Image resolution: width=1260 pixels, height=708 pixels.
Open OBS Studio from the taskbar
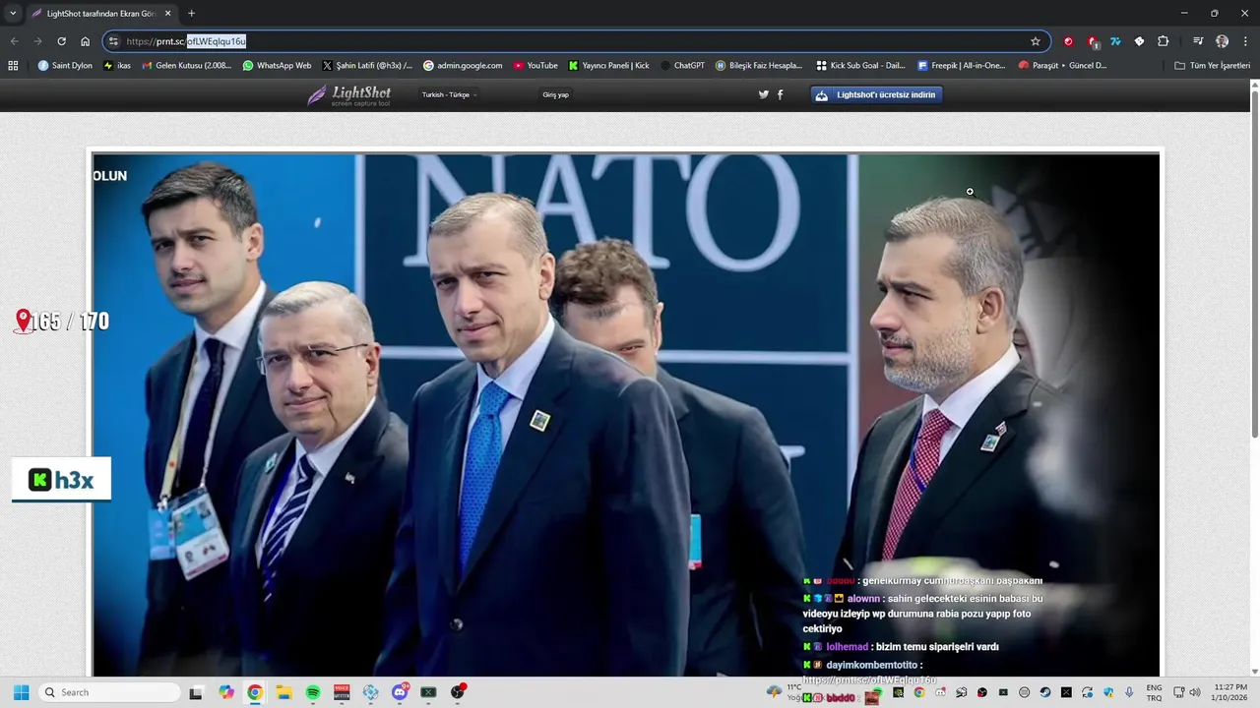pyautogui.click(x=458, y=692)
